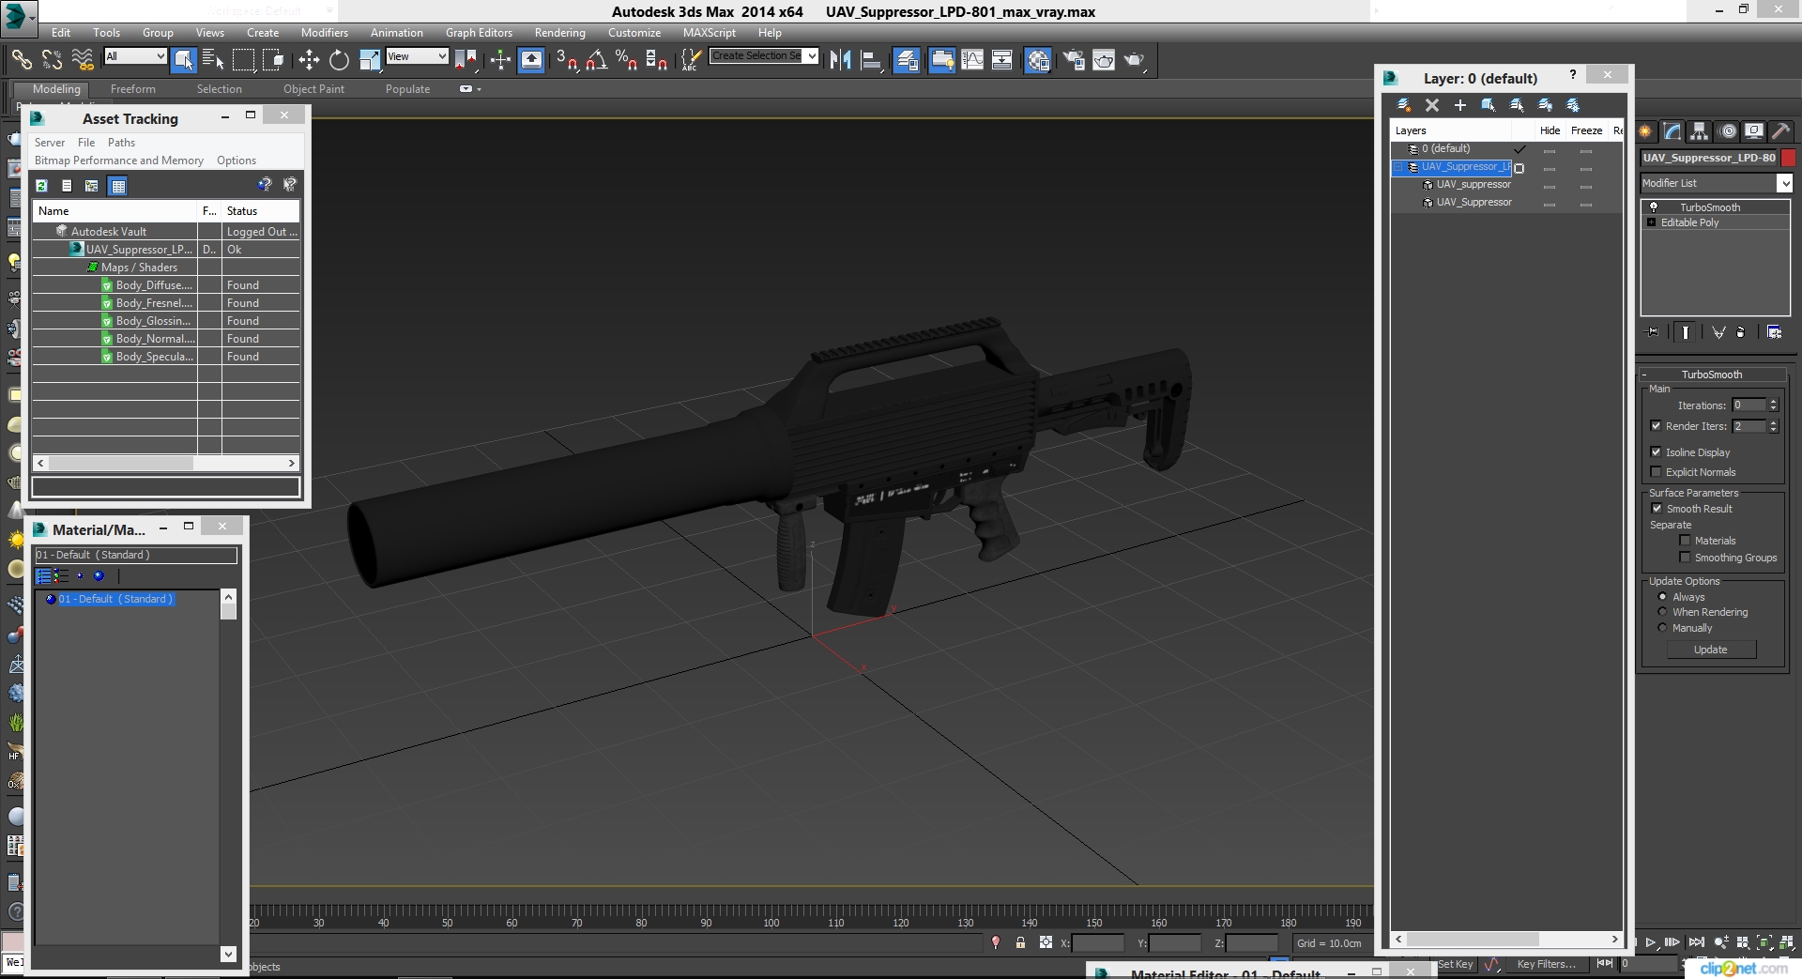This screenshot has height=979, width=1802.
Task: Open the Curve Editor from the toolbar
Action: 972,60
